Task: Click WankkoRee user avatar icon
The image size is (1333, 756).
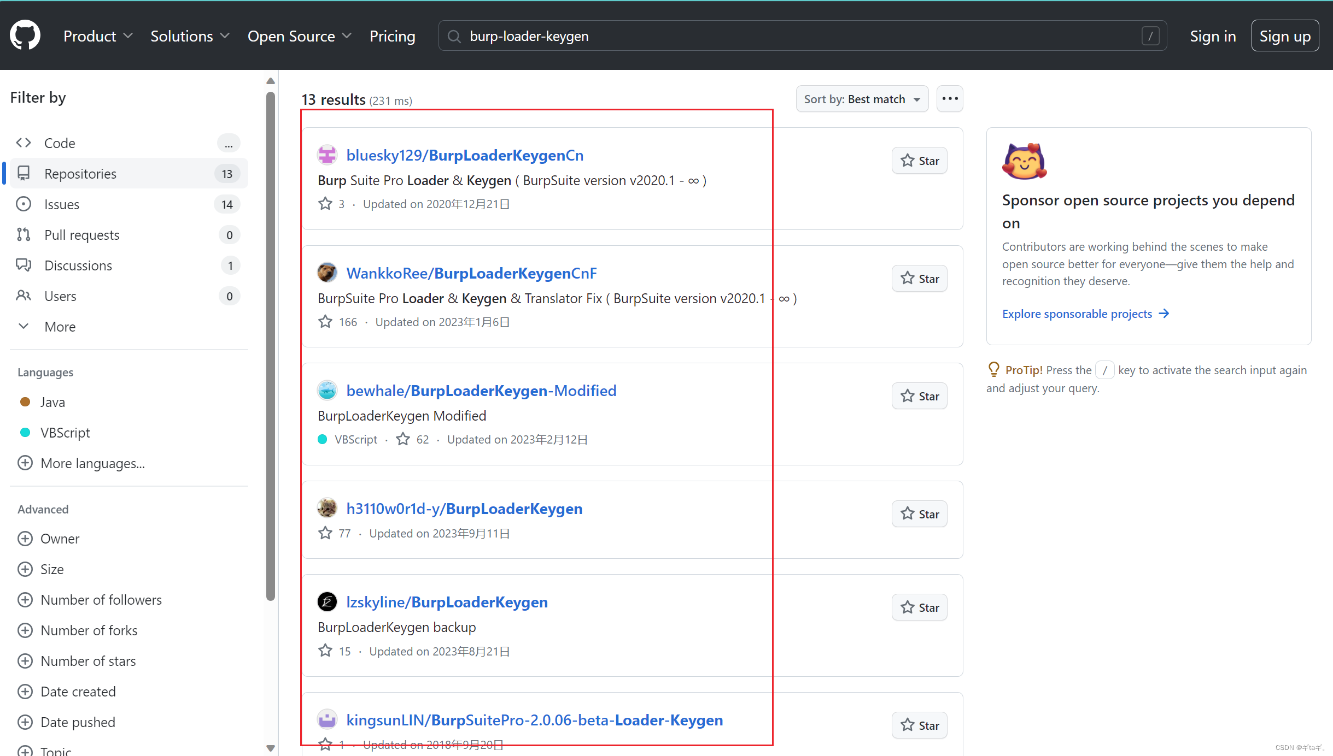Action: (x=327, y=273)
